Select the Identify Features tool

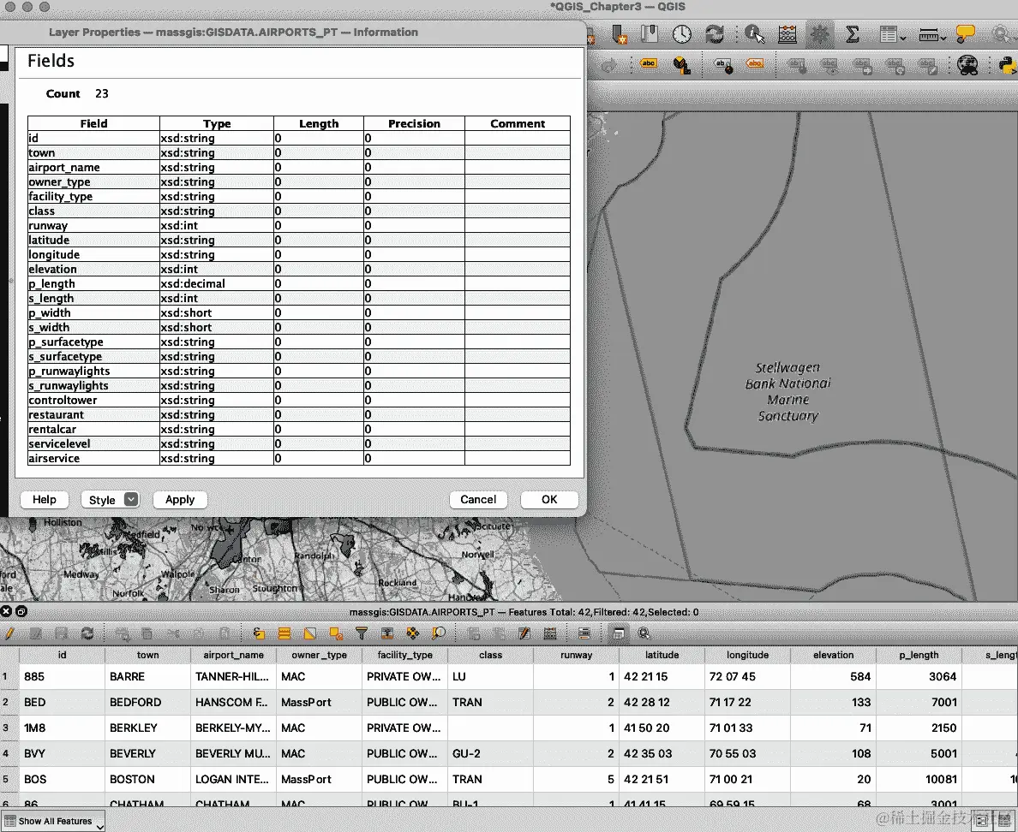[x=754, y=34]
